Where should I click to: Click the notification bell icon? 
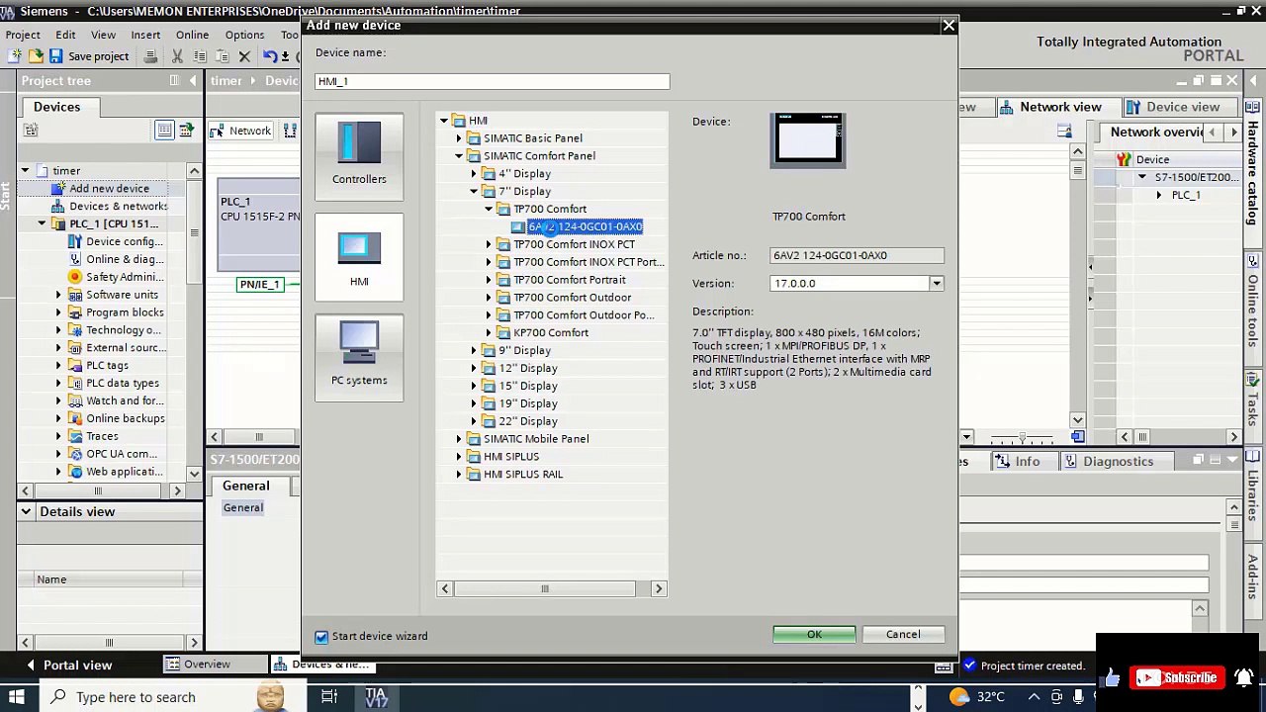[x=1243, y=677]
